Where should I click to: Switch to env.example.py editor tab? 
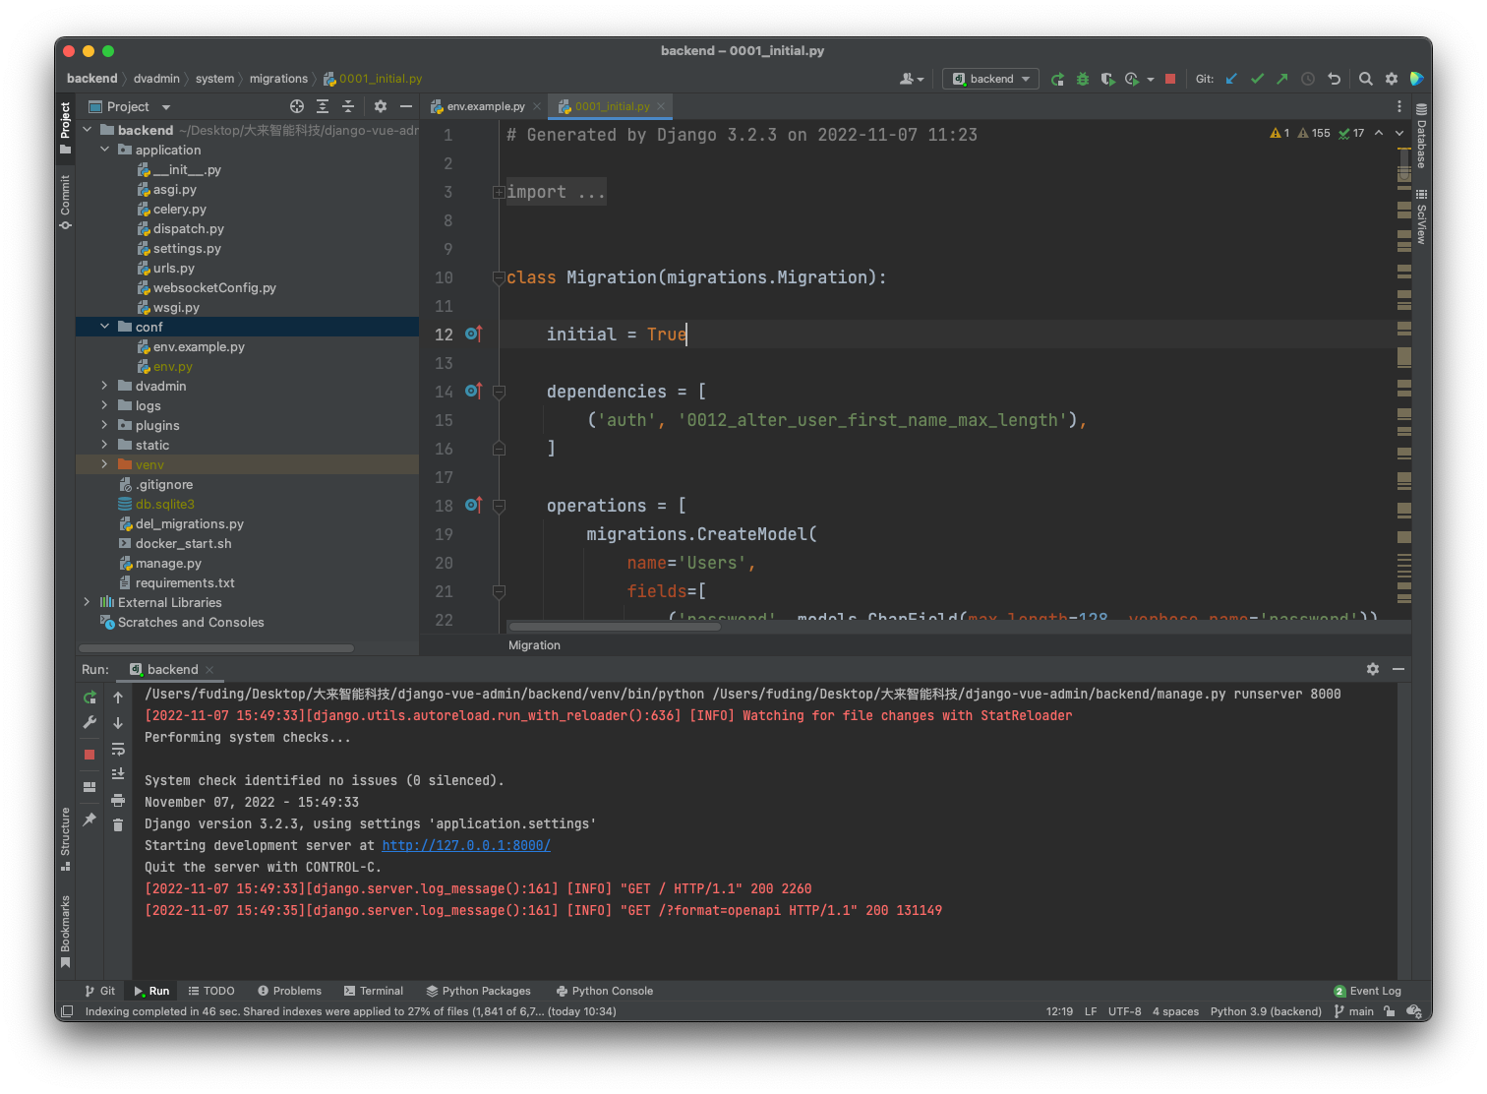tap(486, 106)
